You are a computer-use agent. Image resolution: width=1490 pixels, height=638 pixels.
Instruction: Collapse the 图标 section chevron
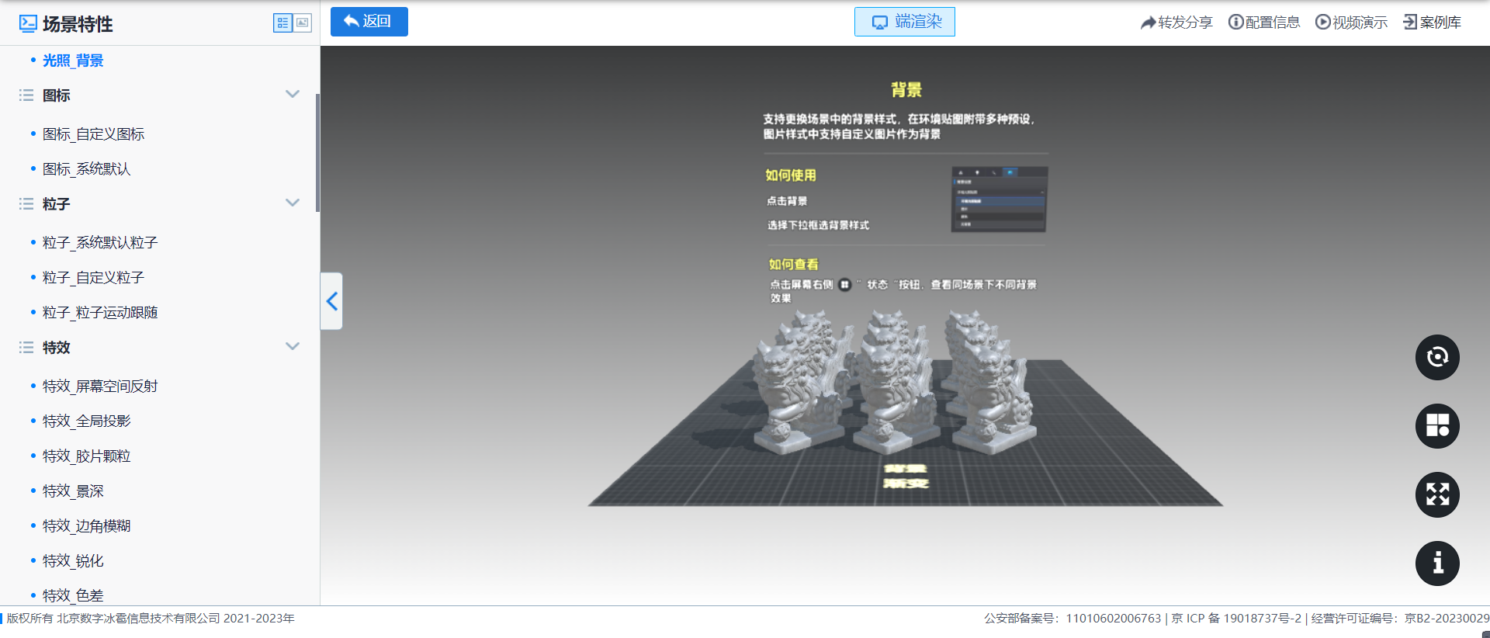coord(293,95)
